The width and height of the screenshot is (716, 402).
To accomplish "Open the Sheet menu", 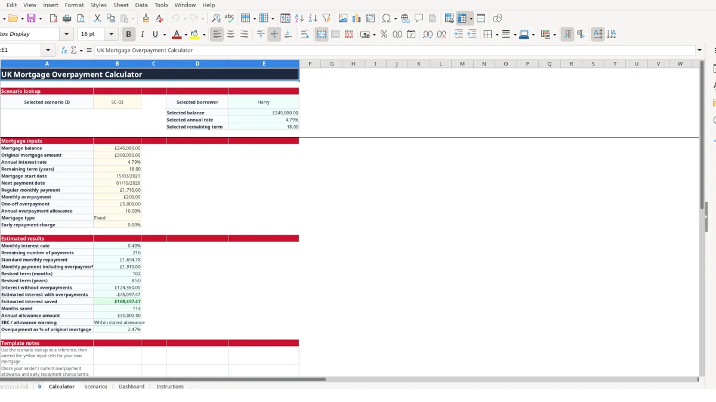I will pos(121,5).
